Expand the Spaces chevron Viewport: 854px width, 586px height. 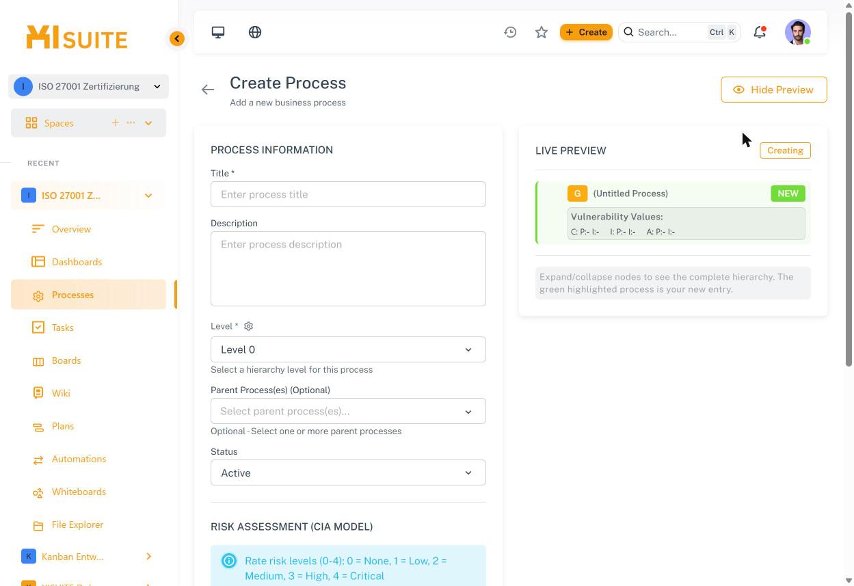[x=148, y=123]
